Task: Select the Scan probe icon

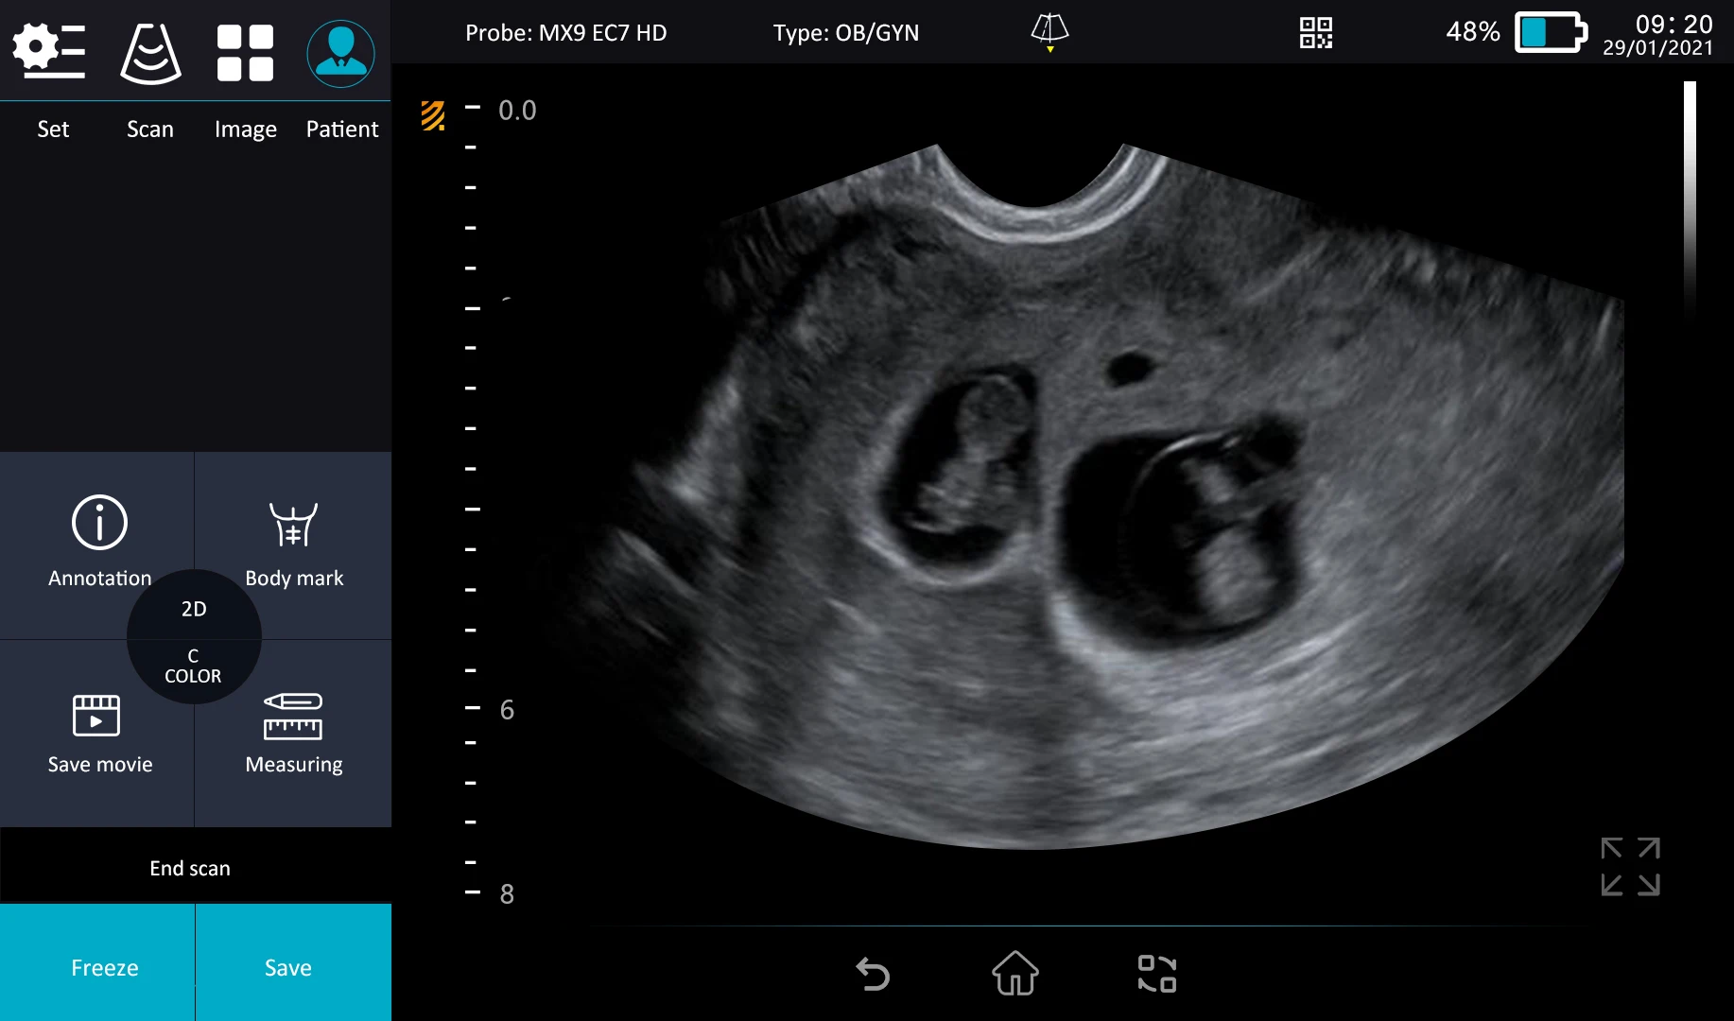Action: (x=150, y=52)
